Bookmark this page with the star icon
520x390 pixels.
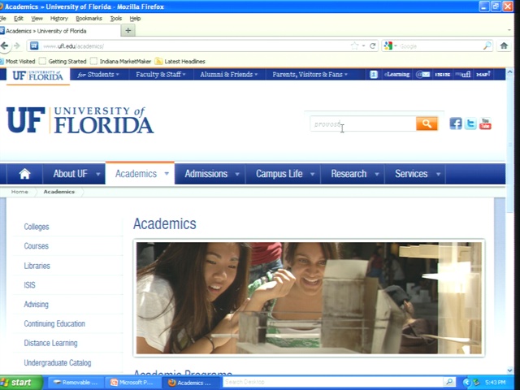click(354, 45)
